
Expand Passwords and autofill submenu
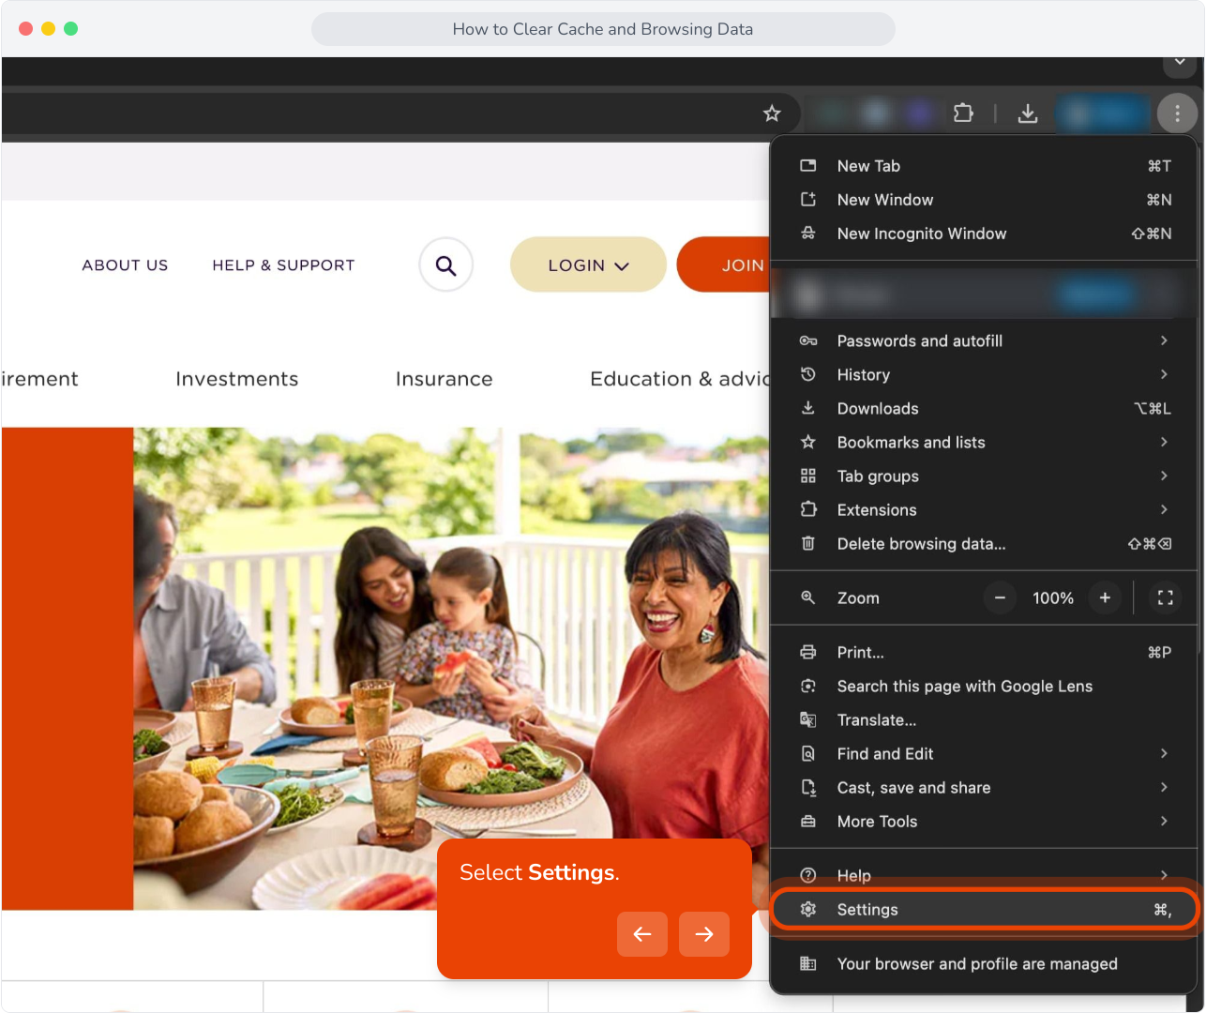click(984, 340)
